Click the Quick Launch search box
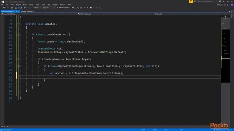 click(x=208, y=1)
